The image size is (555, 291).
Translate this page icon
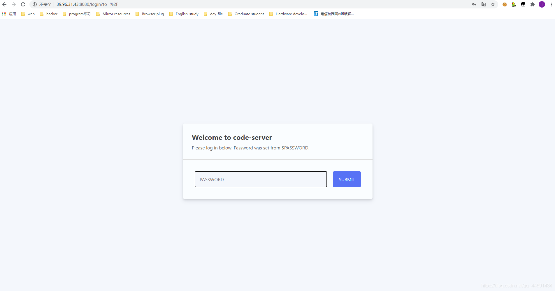click(484, 4)
